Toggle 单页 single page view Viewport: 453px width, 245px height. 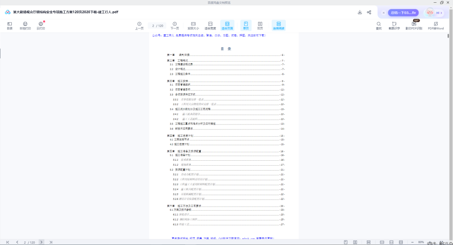246,25
